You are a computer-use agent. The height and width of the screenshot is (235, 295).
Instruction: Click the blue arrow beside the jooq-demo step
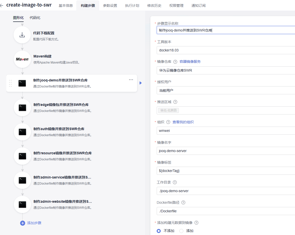(141, 83)
